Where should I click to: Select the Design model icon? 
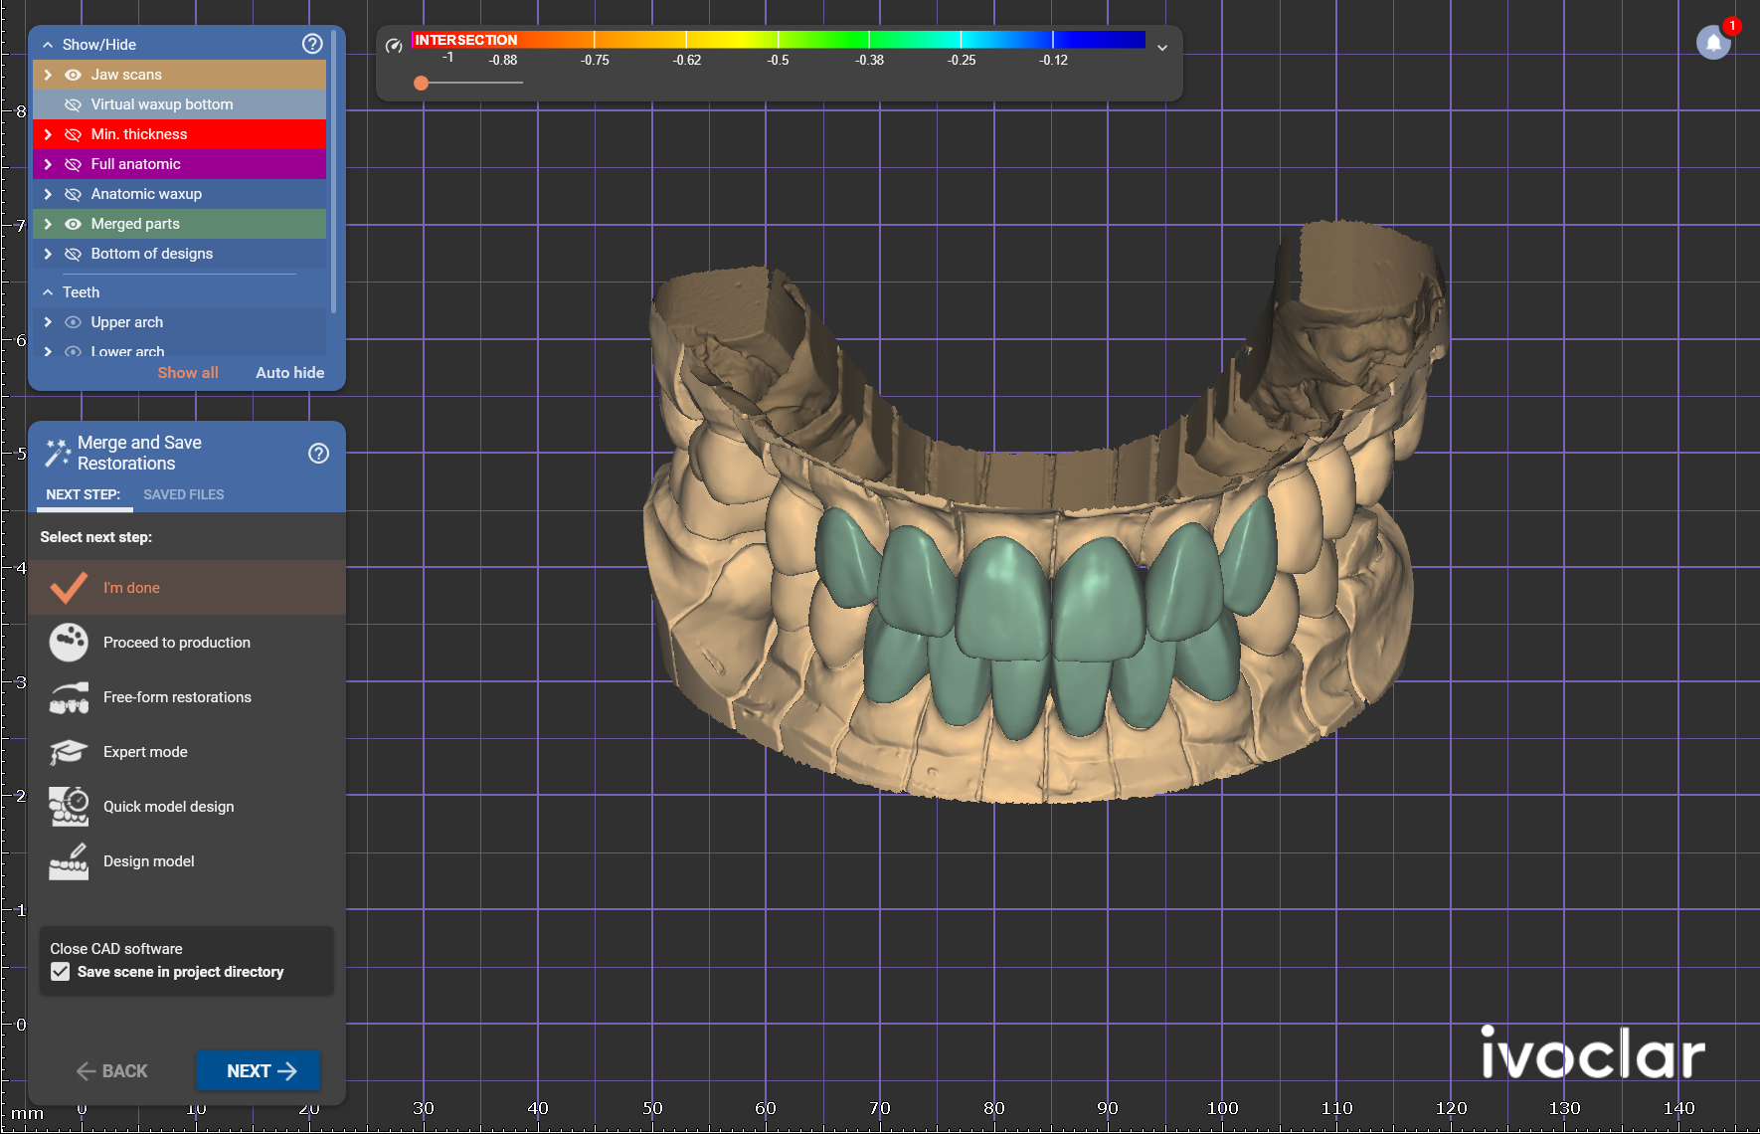69,861
